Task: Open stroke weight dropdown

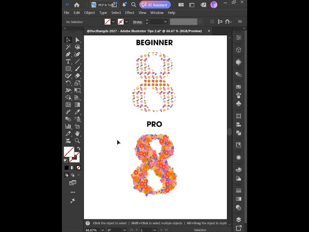Action: pyautogui.click(x=166, y=22)
